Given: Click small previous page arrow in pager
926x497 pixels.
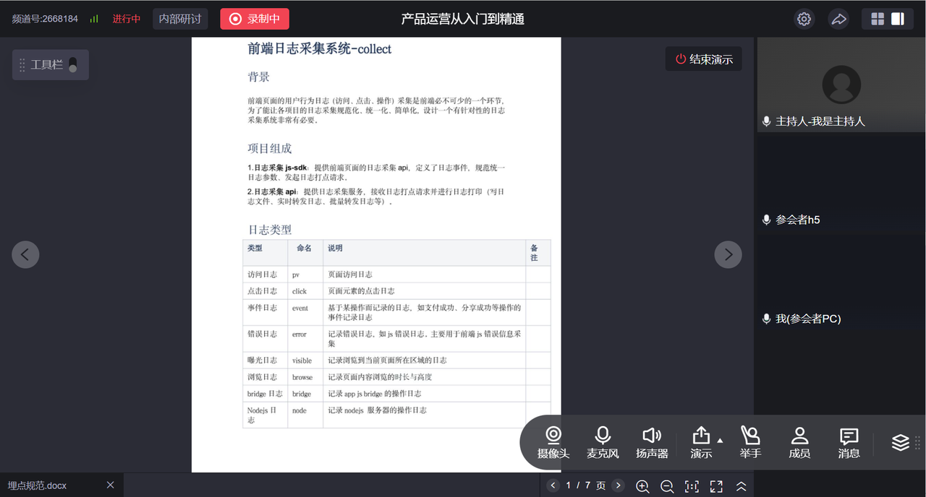Looking at the screenshot, I should (x=553, y=485).
